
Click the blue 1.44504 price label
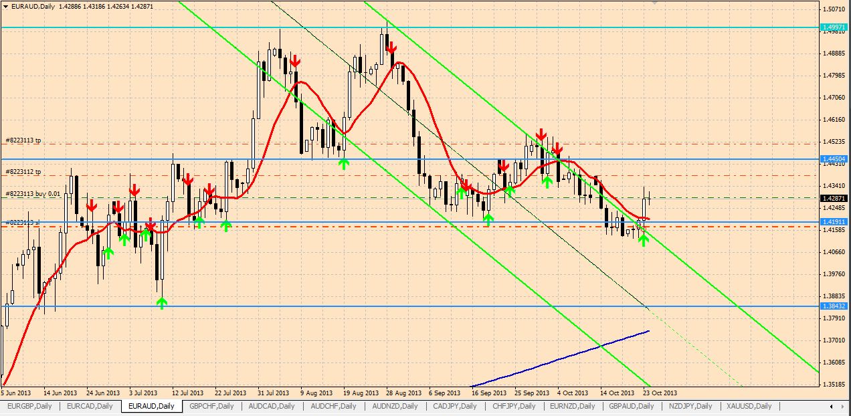[834, 159]
